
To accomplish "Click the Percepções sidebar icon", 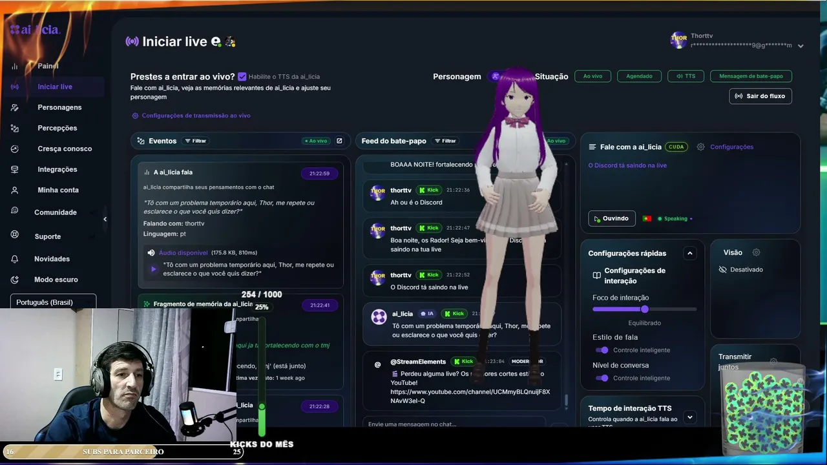I will click(14, 128).
